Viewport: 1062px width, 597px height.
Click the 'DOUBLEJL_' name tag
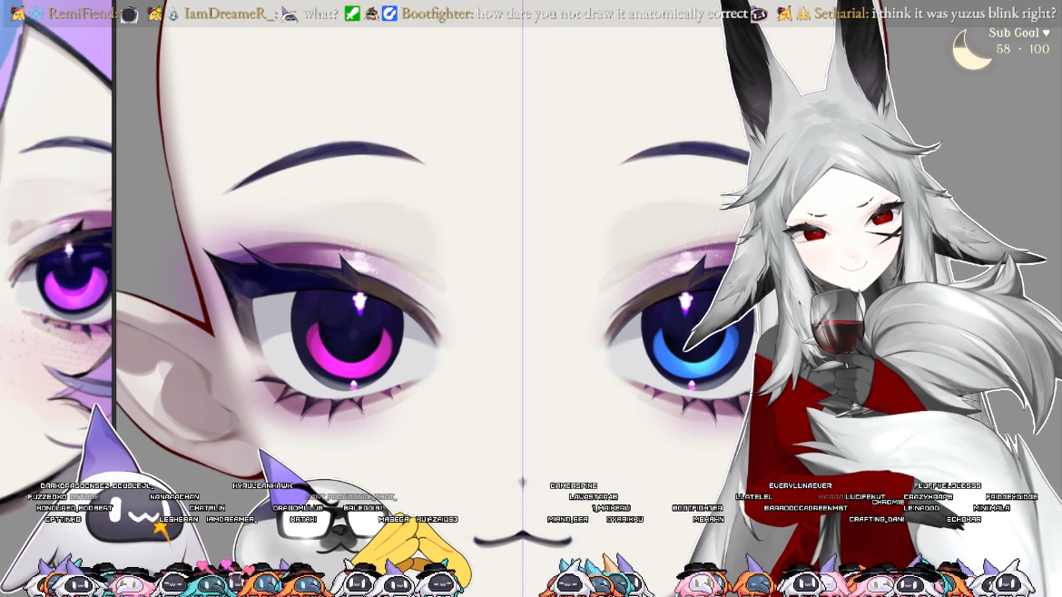pos(133,486)
